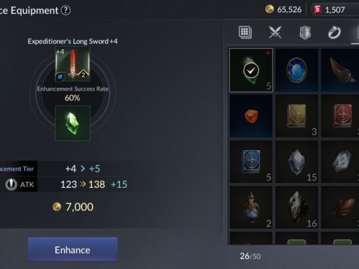Open the shield armor filter tab
The height and width of the screenshot is (269, 359).
pyautogui.click(x=305, y=32)
